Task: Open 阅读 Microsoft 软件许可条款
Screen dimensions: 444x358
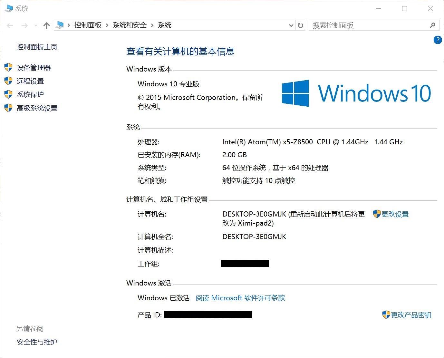Action: [x=240, y=298]
